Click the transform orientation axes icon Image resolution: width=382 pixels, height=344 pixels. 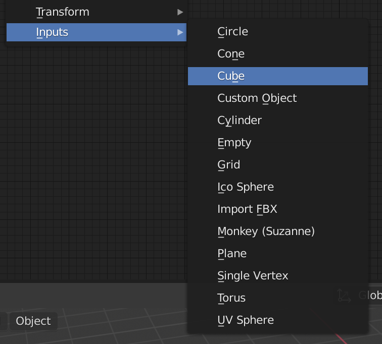point(344,296)
